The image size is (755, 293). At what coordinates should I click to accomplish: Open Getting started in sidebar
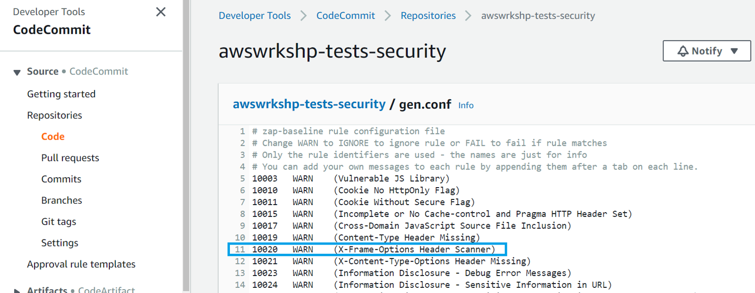[61, 94]
